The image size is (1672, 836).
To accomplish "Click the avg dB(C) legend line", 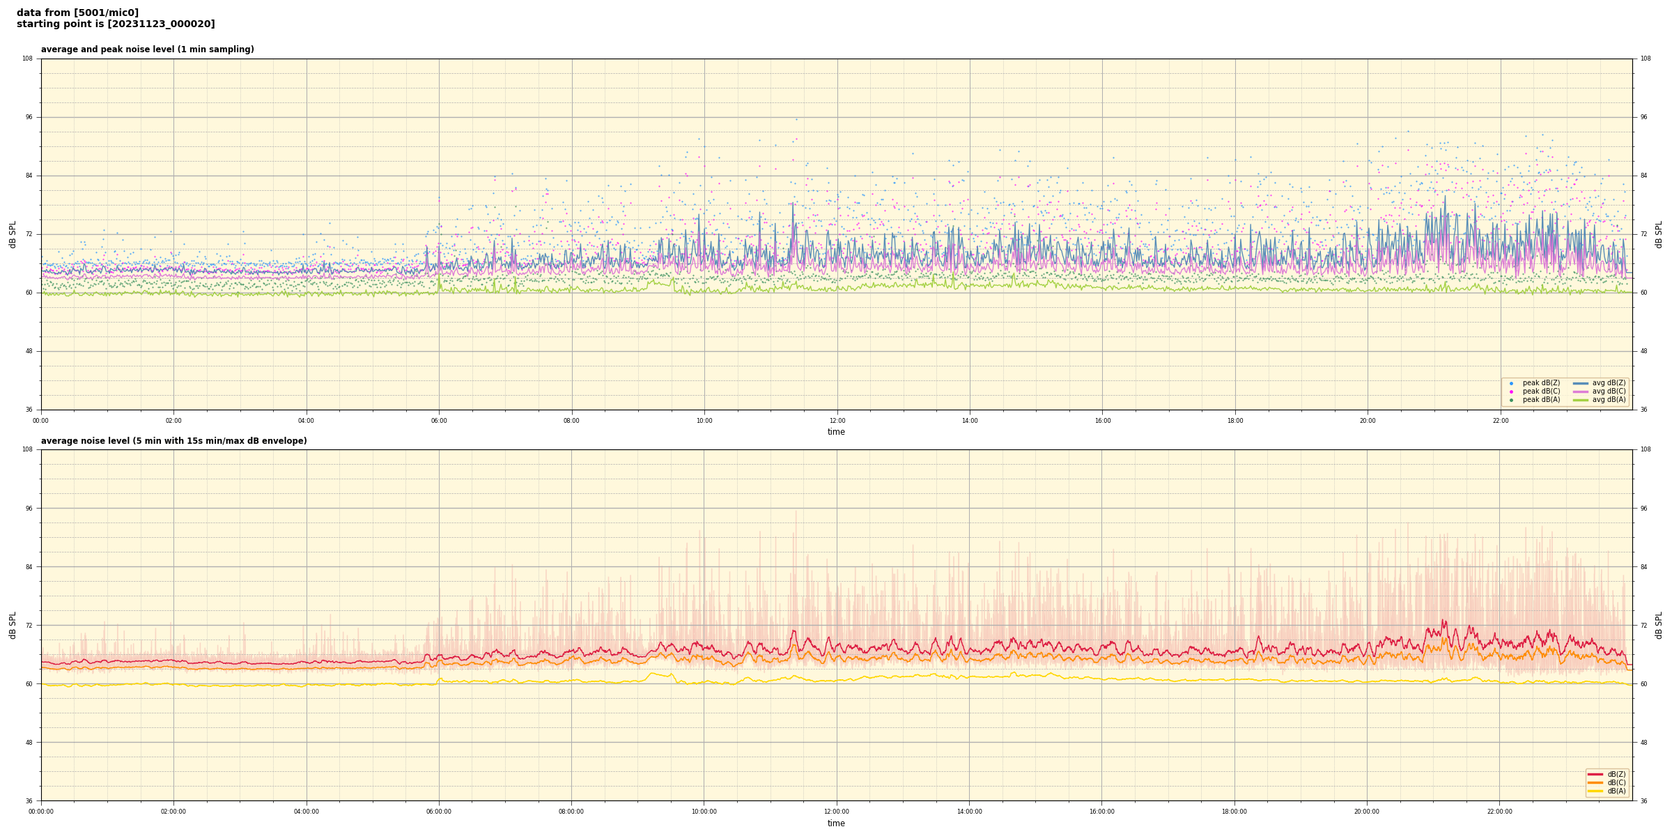I will pyautogui.click(x=1580, y=392).
